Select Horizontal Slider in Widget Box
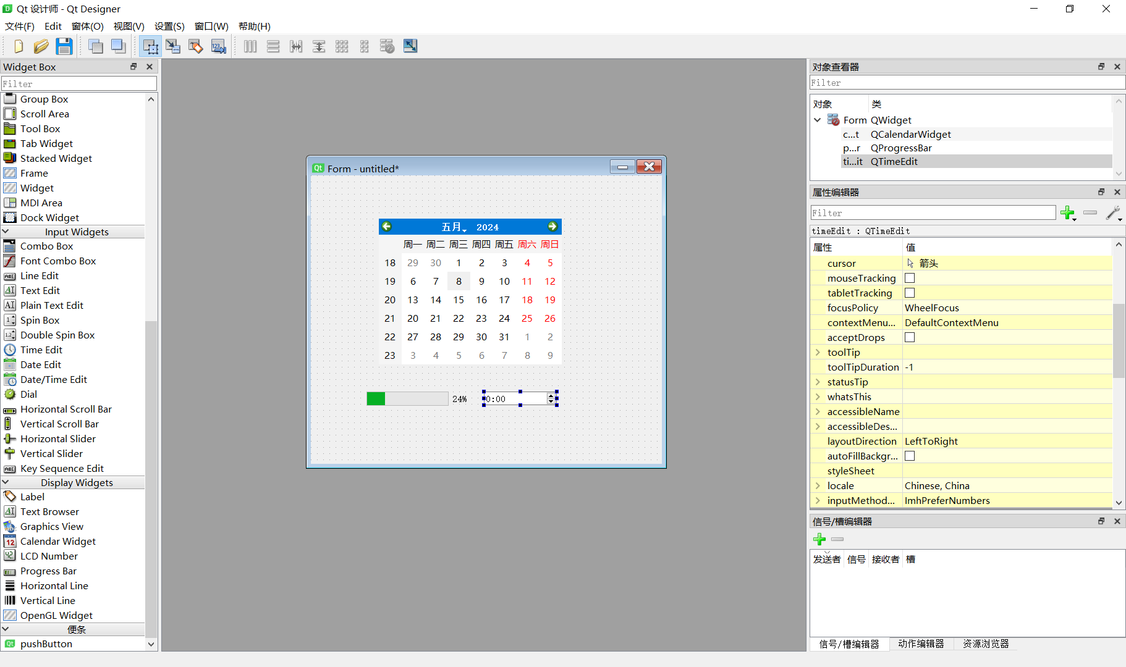 click(57, 439)
